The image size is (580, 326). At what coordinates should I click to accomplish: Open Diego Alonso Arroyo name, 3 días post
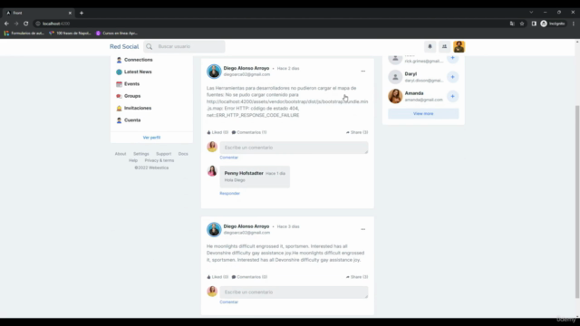click(246, 226)
